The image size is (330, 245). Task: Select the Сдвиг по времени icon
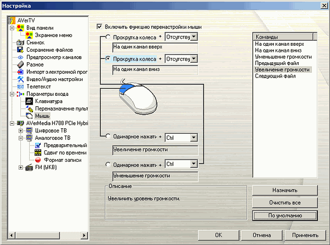point(38,153)
